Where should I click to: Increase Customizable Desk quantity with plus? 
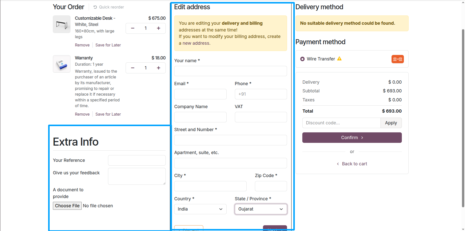click(158, 28)
